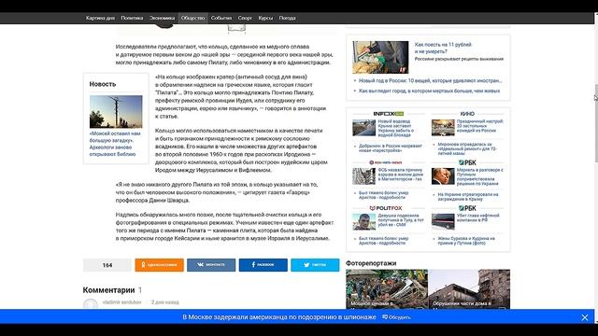
Task: Open the 11 rubles food article thumbnail
Action: tap(380, 57)
